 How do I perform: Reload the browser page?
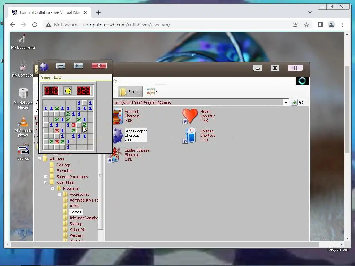click(x=35, y=25)
